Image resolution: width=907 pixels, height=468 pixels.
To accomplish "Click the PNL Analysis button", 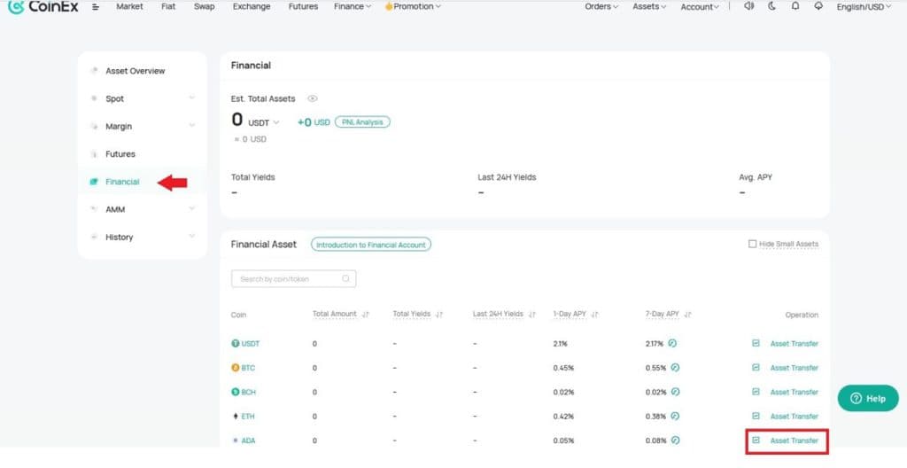I will pos(362,122).
